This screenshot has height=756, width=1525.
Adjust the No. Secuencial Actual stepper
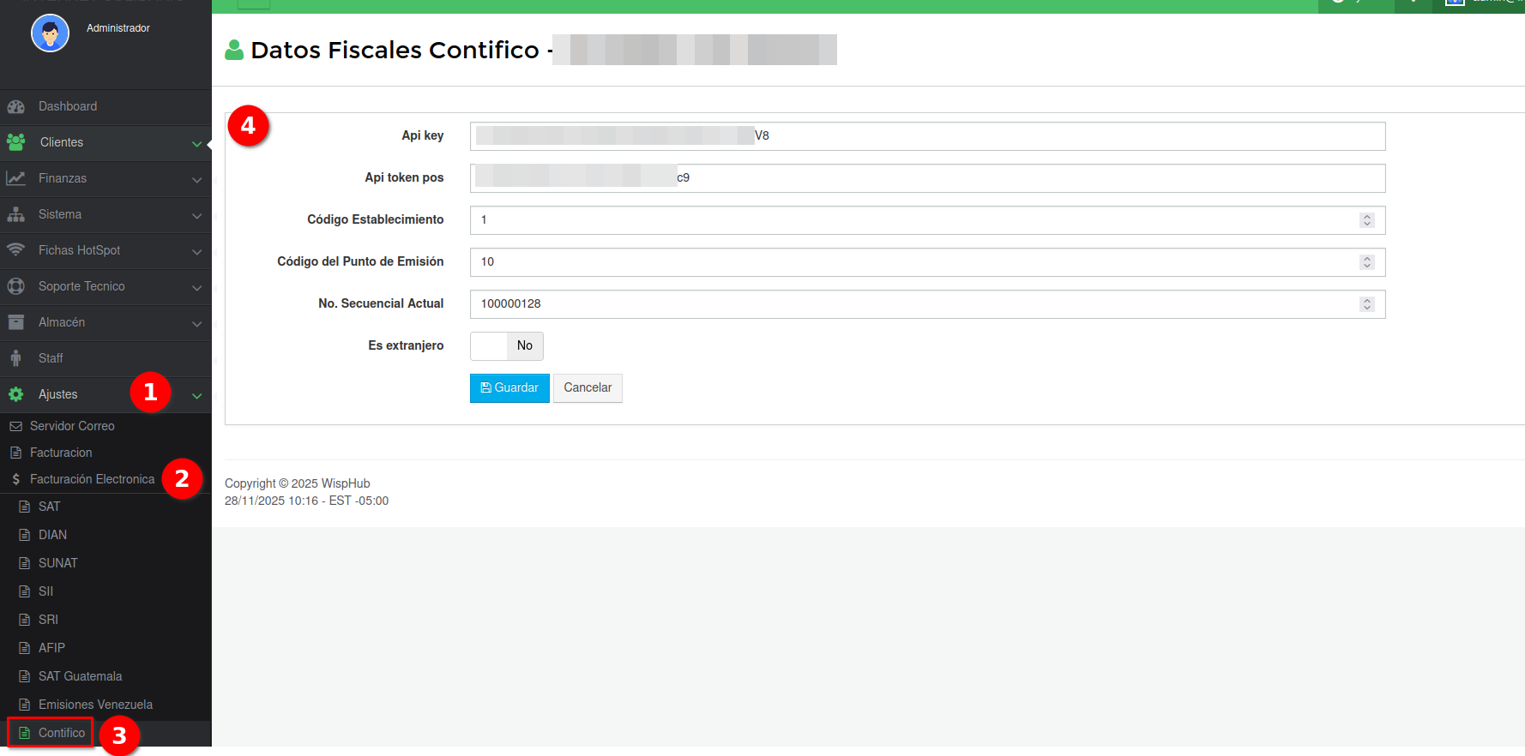(1366, 304)
